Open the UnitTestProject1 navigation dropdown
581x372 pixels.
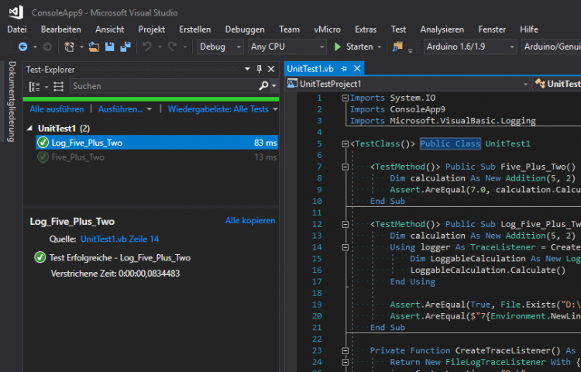click(x=525, y=84)
